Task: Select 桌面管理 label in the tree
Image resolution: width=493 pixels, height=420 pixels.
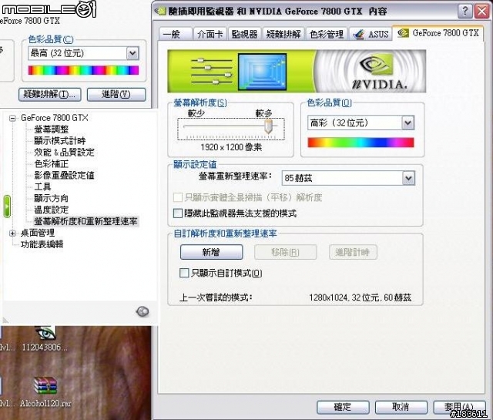Action: [x=38, y=233]
